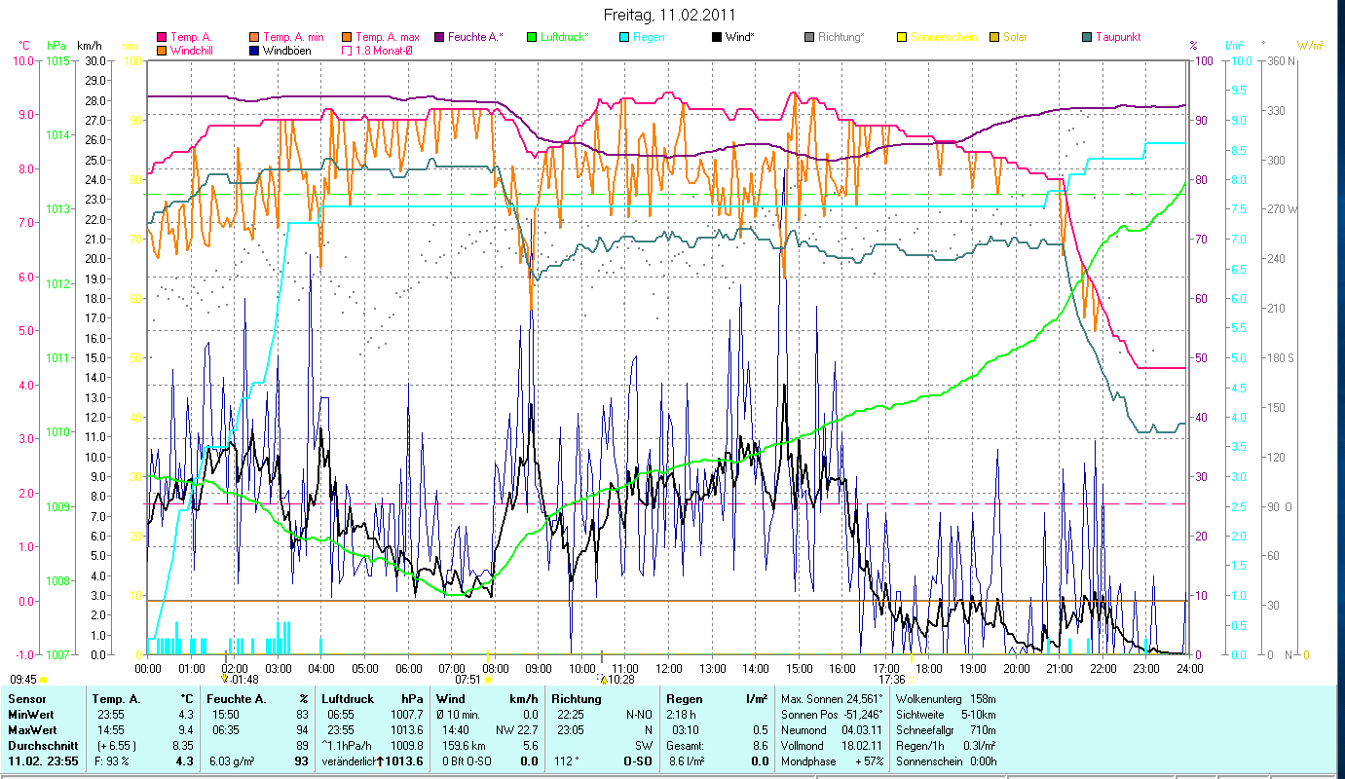Click the yellow Sonnenschein legend square
The height and width of the screenshot is (779, 1345).
coord(902,37)
